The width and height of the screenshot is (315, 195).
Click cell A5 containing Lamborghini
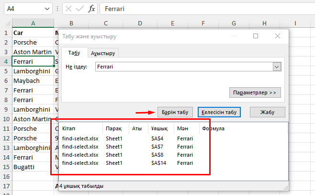click(x=33, y=71)
